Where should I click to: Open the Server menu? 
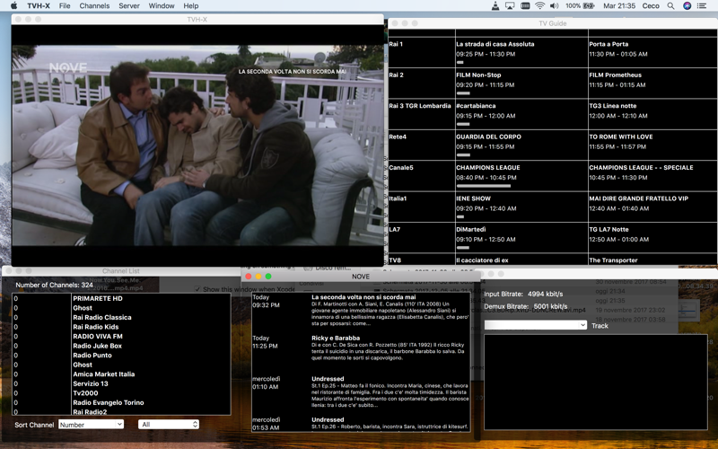[129, 6]
